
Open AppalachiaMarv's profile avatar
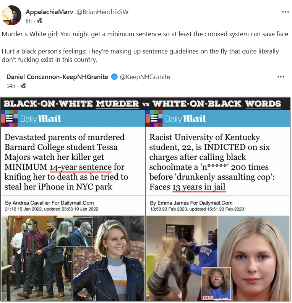11,15
